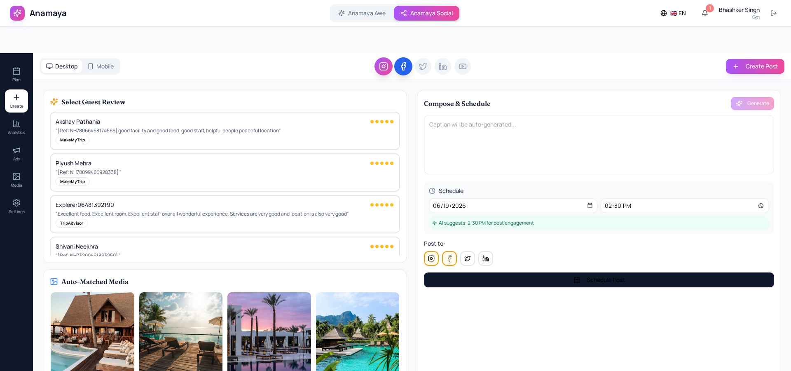791x371 pixels.
Task: Click Akshay Pathania's star rating
Action: (382, 122)
